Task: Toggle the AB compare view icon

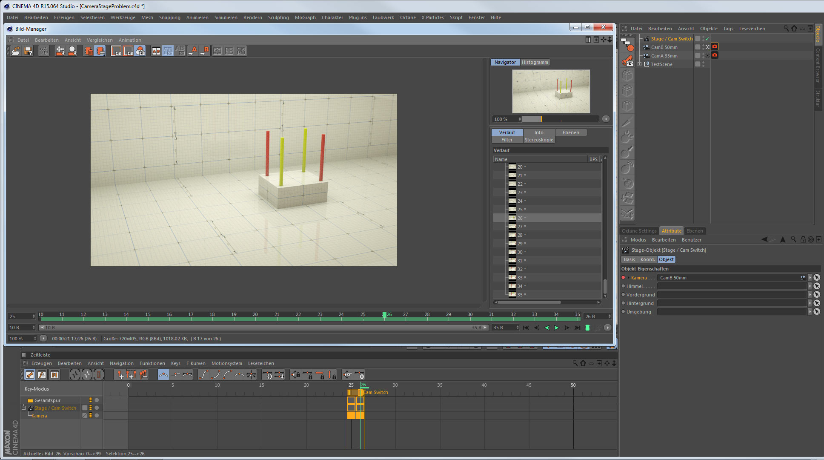Action: coord(156,51)
